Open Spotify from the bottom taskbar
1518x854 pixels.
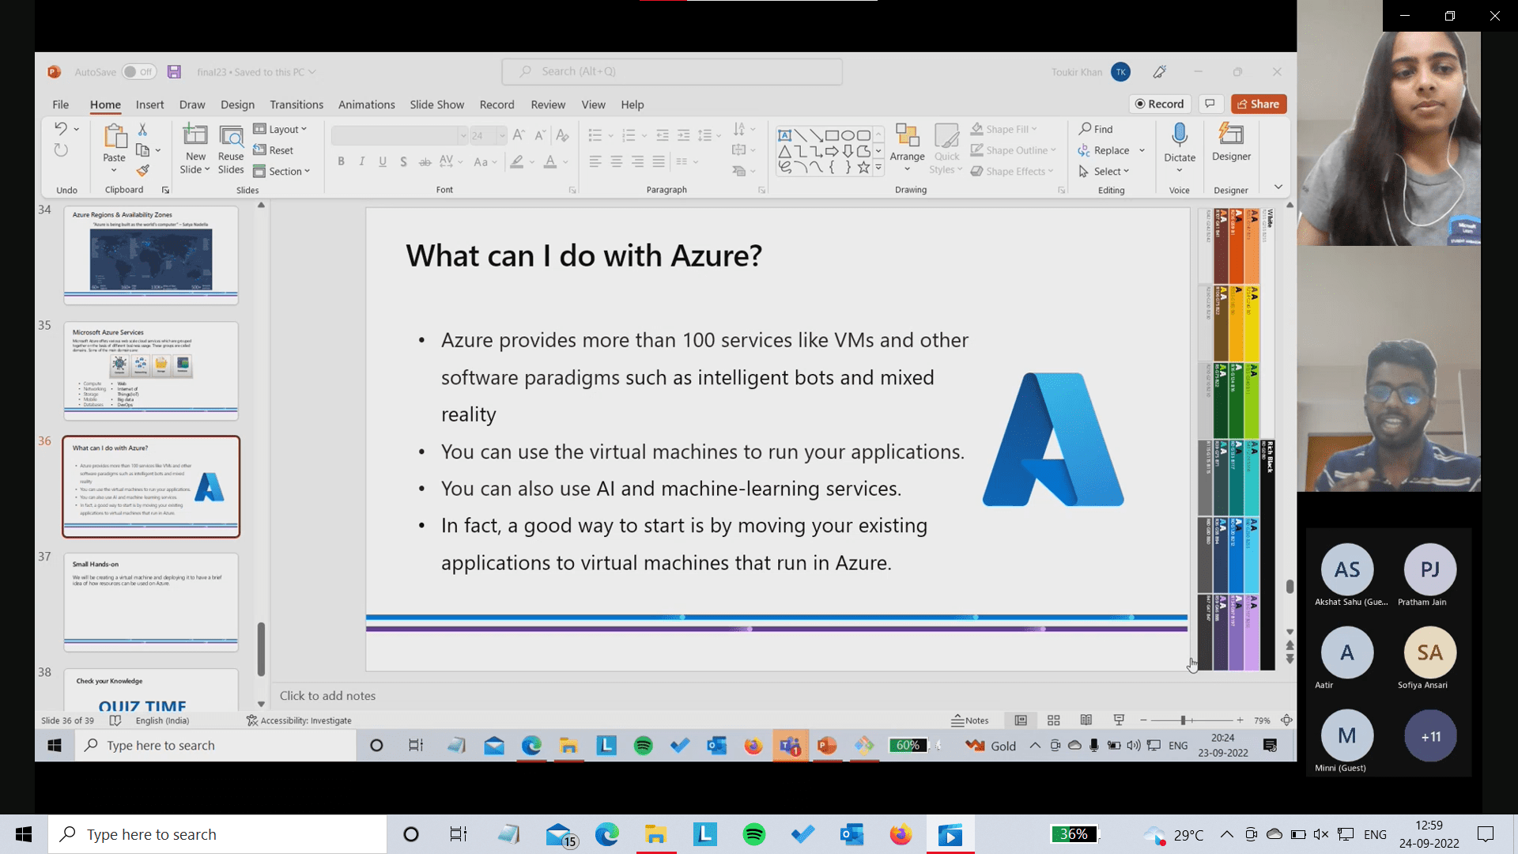tap(754, 834)
